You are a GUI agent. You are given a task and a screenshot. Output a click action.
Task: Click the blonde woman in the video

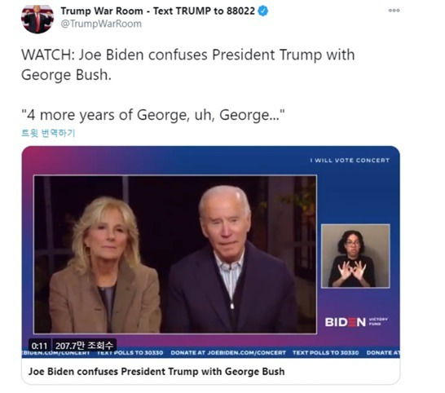[x=105, y=265]
